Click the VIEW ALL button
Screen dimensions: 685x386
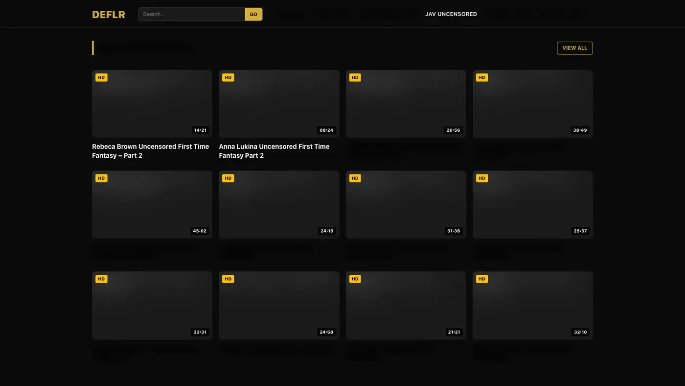pos(575,48)
